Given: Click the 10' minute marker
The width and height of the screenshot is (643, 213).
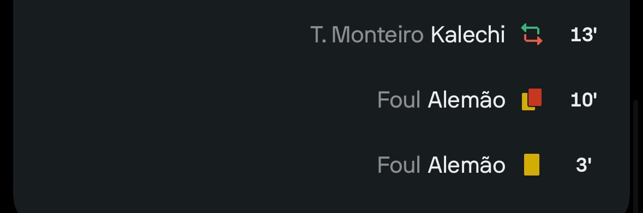Looking at the screenshot, I should tap(584, 100).
